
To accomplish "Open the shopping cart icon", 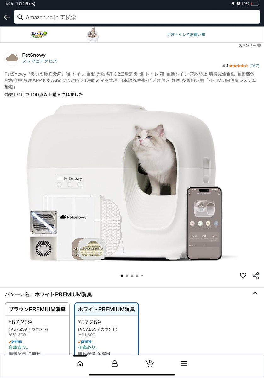I will [149, 363].
